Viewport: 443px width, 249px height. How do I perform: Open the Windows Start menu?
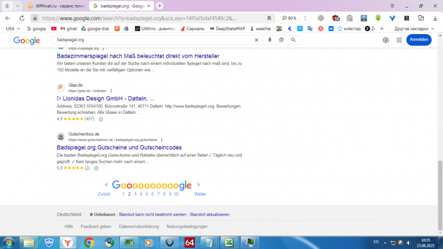(x=9, y=243)
